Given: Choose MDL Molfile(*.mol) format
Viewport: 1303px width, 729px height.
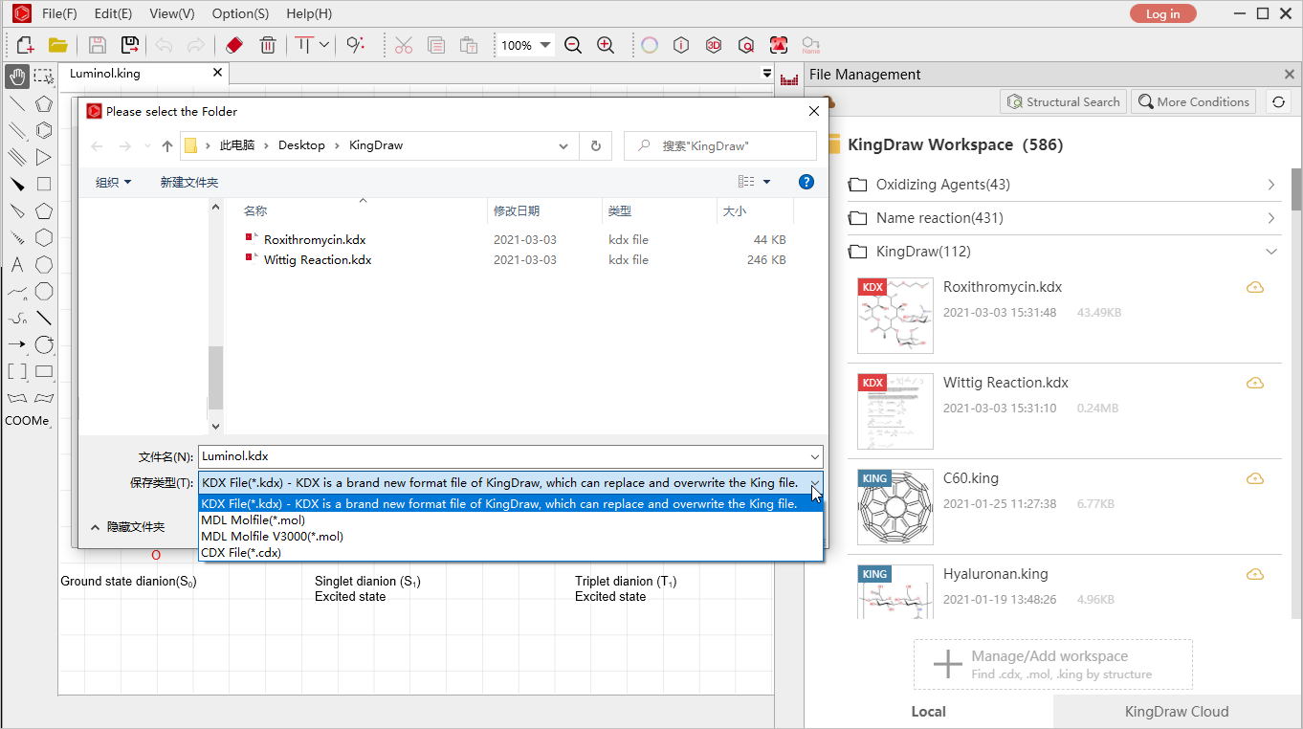Looking at the screenshot, I should click(511, 520).
